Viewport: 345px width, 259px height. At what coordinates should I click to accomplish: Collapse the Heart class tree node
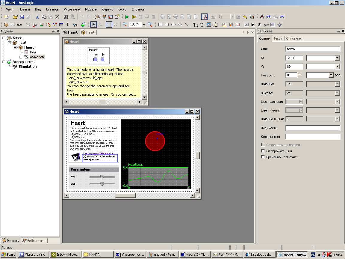coord(15,47)
